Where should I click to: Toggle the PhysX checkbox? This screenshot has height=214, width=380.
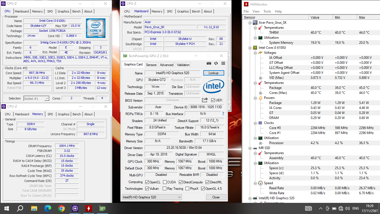tap(187, 189)
